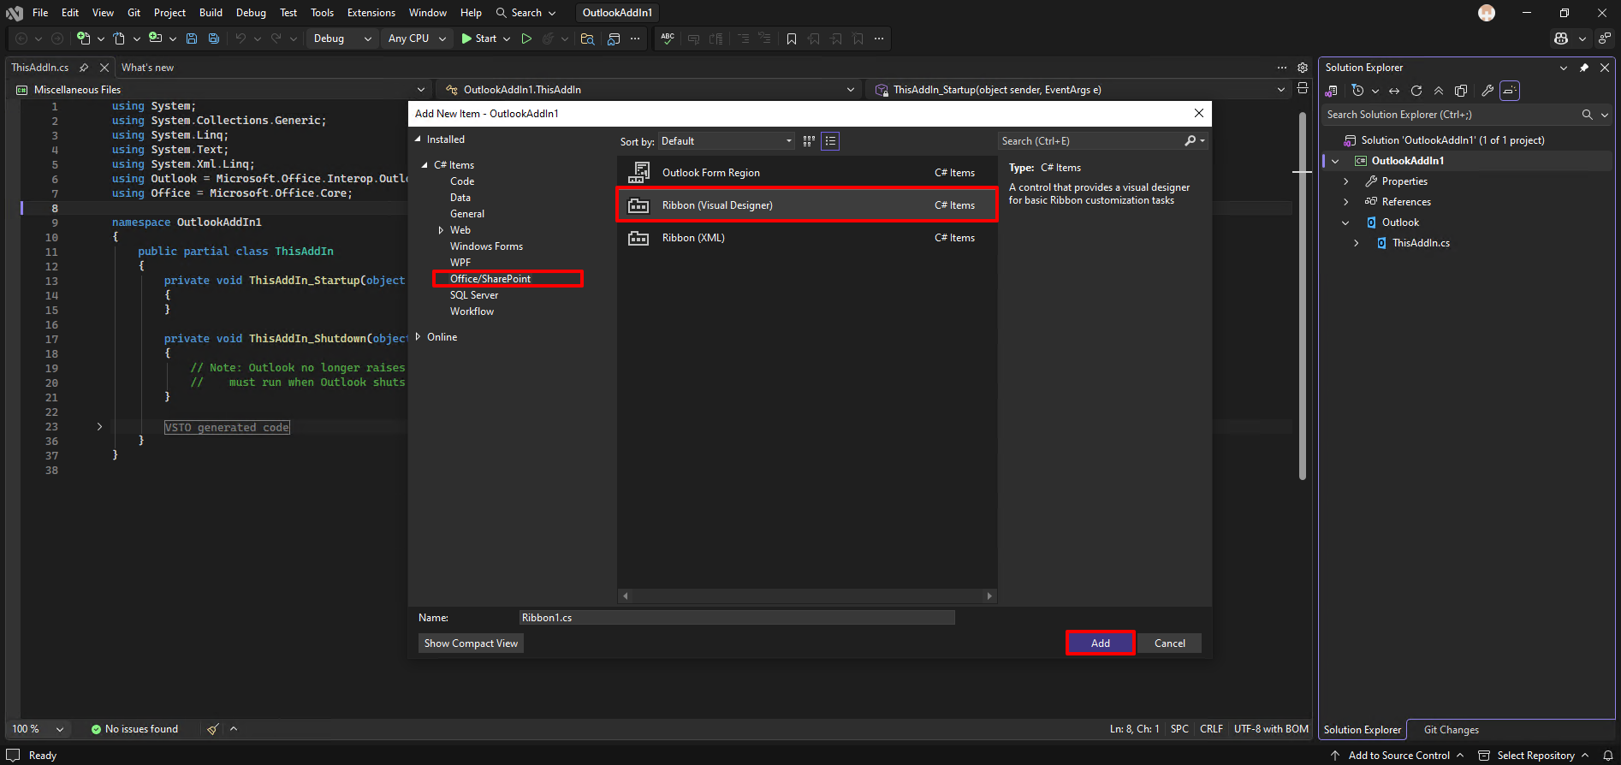
Task: Open the Extensions menu
Action: pos(371,13)
